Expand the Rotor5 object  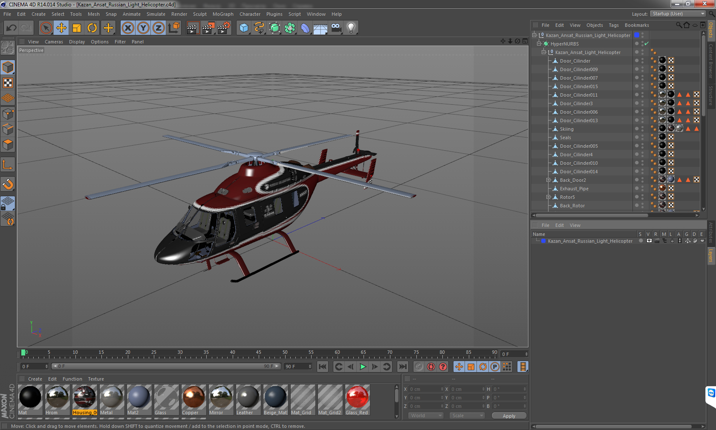pyautogui.click(x=549, y=197)
